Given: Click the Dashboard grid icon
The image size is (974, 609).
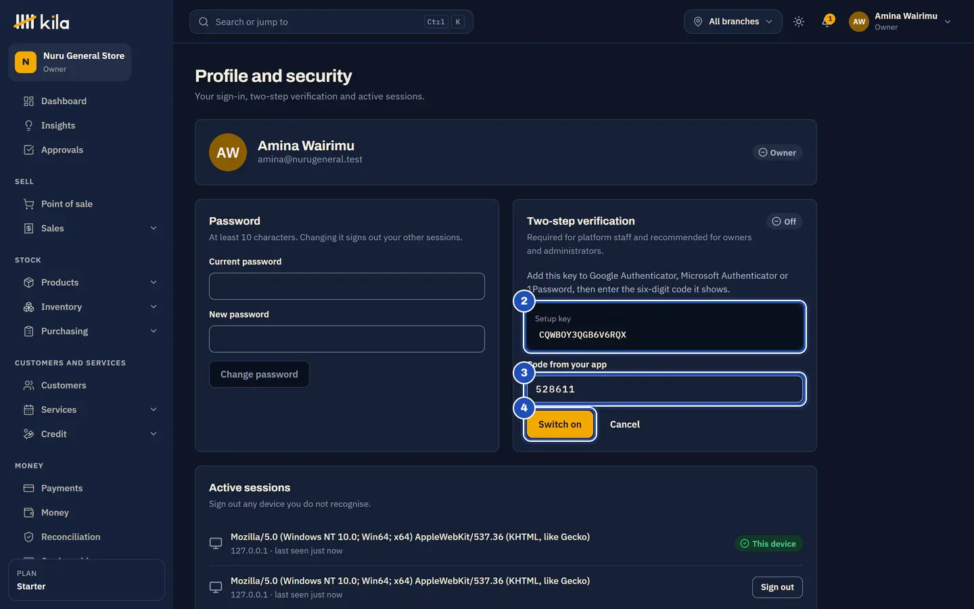Looking at the screenshot, I should [x=28, y=101].
